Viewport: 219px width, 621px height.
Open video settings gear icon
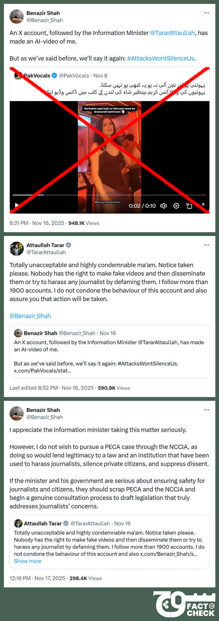coord(176,206)
